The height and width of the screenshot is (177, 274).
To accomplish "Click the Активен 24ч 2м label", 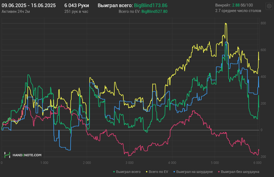I will (15, 12).
